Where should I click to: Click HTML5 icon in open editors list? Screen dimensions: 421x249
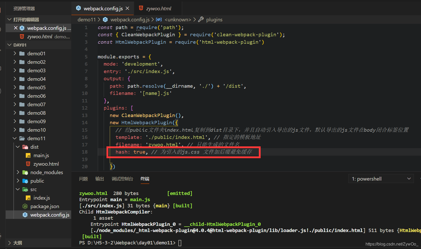click(22, 37)
